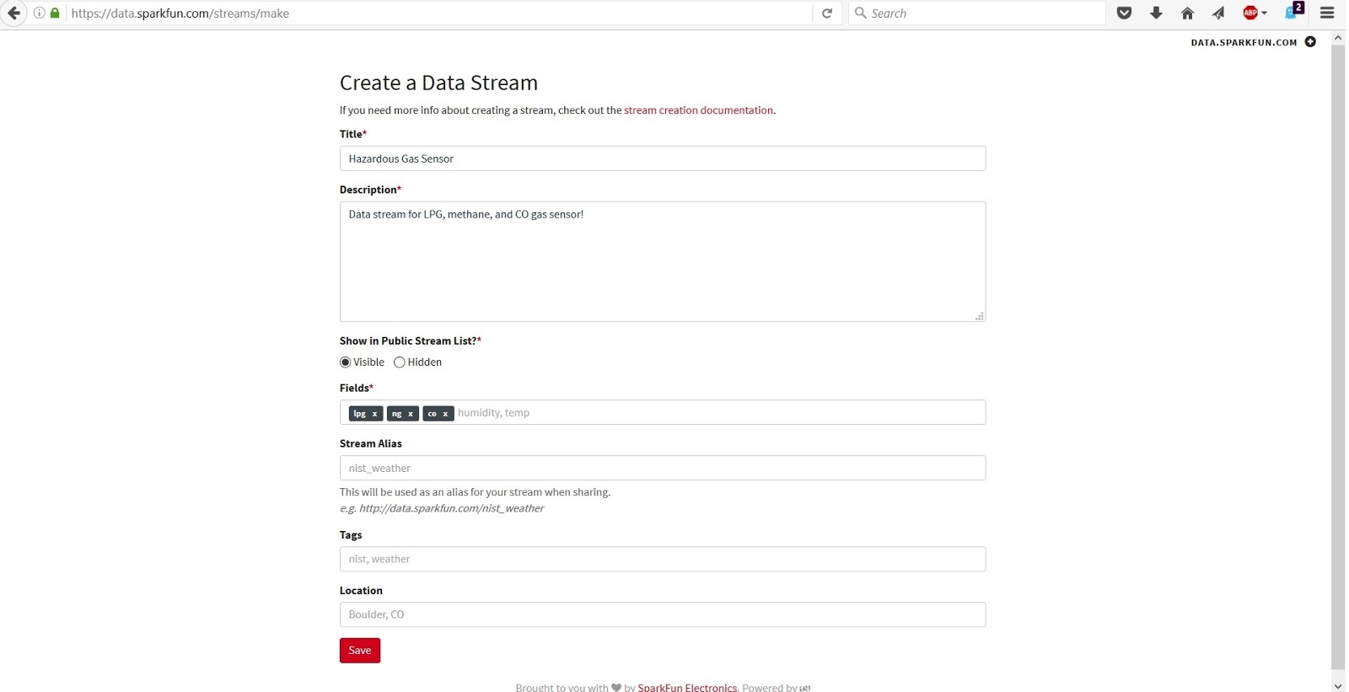Open the Firefox downloads arrow
The height and width of the screenshot is (692, 1349).
click(1156, 13)
